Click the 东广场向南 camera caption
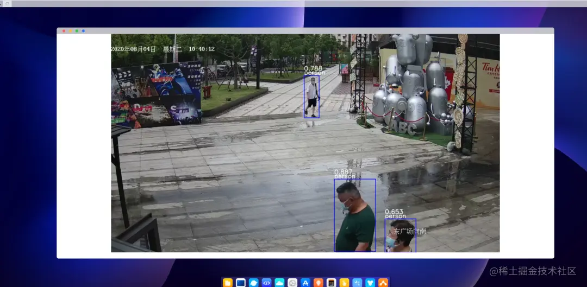This screenshot has height=287, width=587. pos(410,231)
